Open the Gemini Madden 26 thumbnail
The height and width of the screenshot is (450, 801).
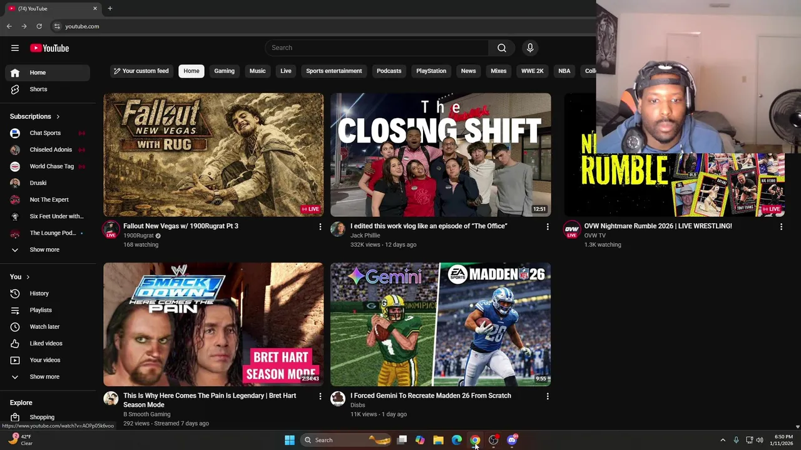[x=441, y=324]
